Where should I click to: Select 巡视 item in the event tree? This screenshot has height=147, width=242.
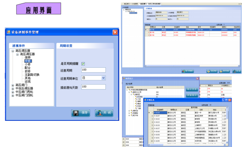click(x=28, y=81)
